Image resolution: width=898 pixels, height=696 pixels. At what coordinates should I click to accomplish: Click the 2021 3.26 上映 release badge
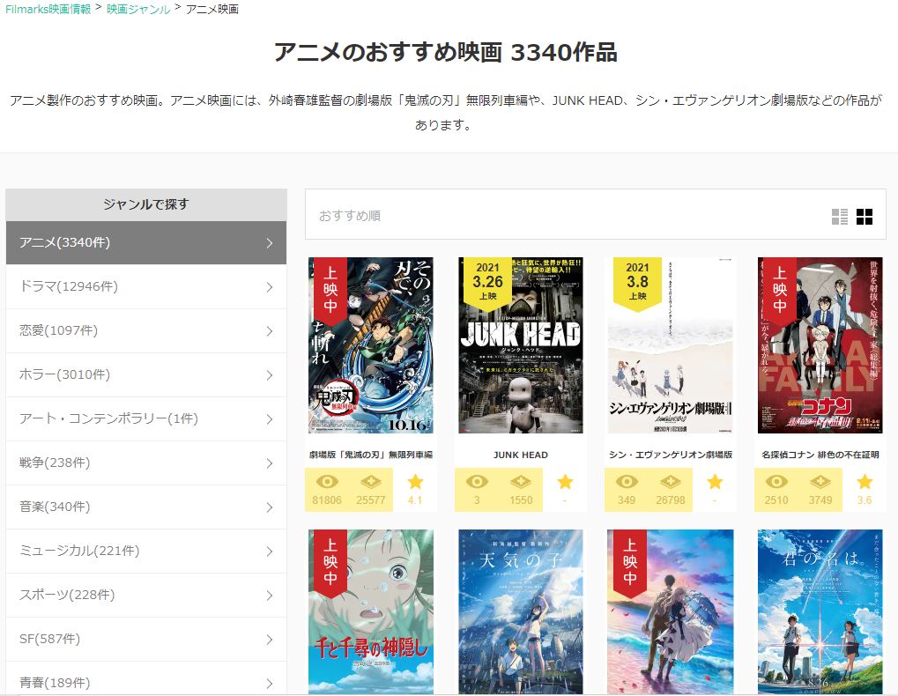488,284
